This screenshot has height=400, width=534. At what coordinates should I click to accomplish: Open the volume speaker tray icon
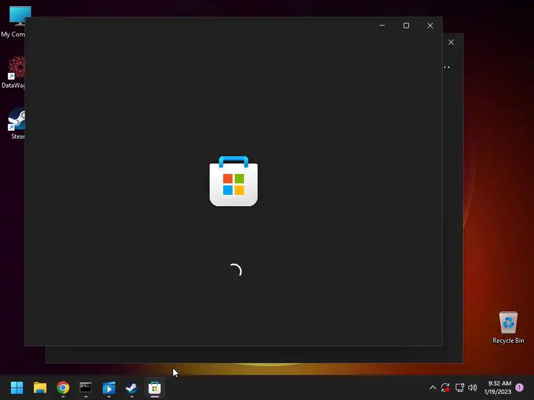(x=472, y=387)
